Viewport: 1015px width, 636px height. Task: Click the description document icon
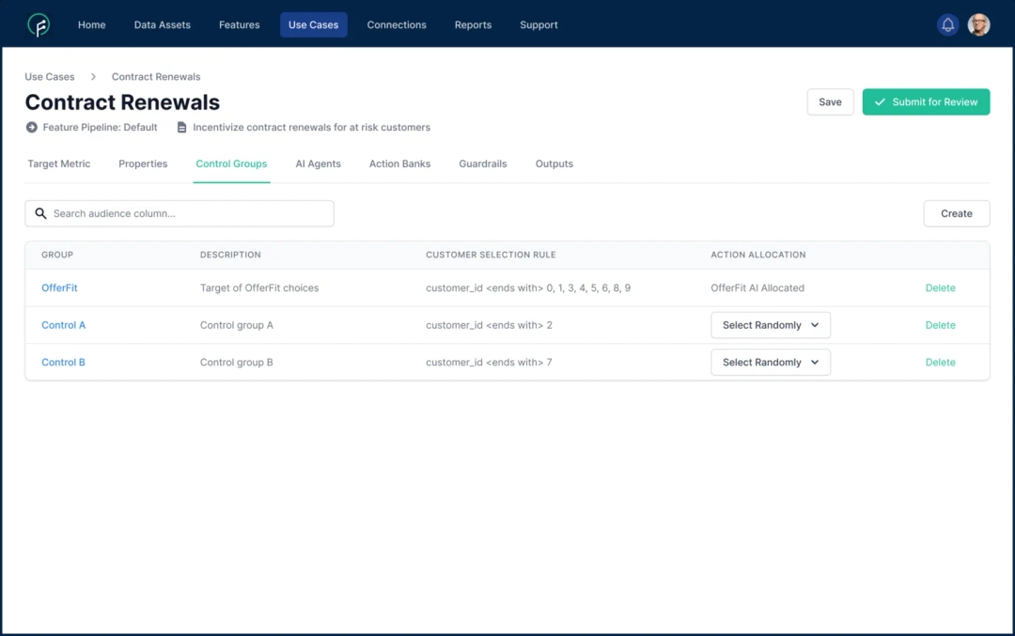tap(182, 128)
